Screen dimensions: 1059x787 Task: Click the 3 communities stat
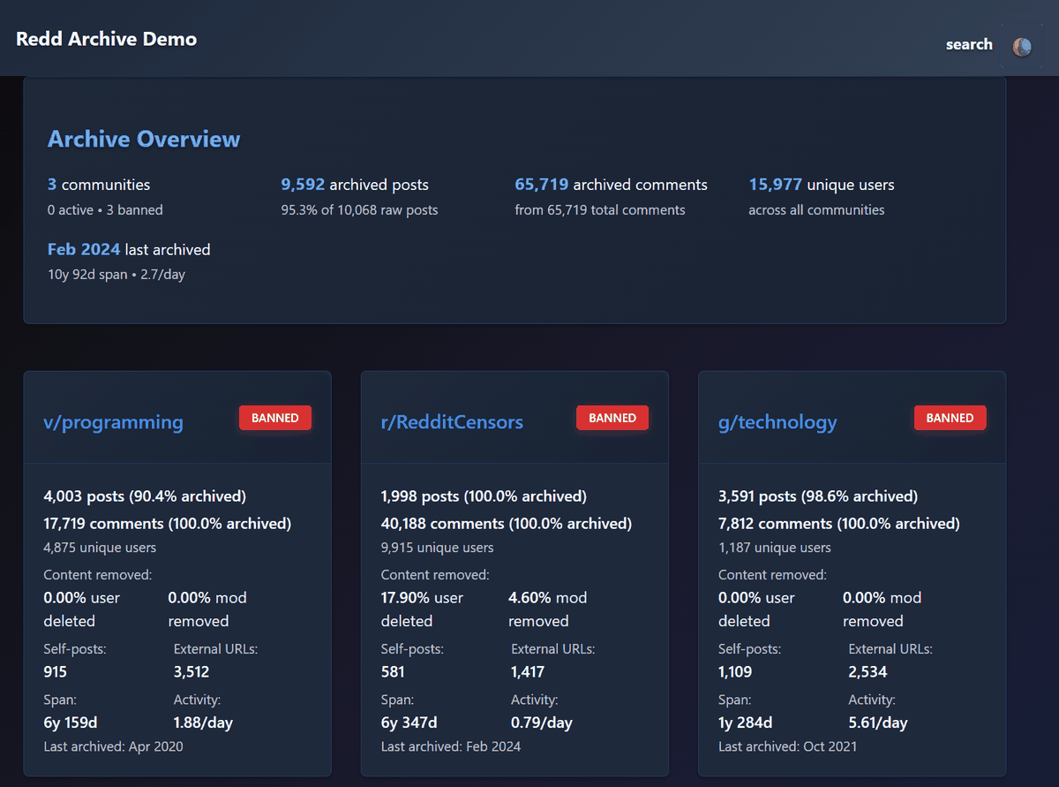(99, 185)
